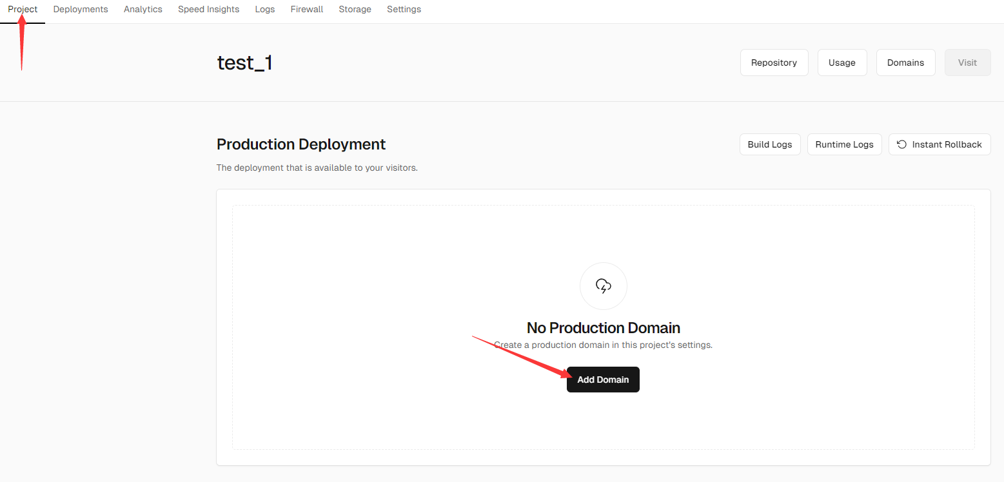Click the rollback arrow icon
Screen dimensions: 1004x482
901,144
